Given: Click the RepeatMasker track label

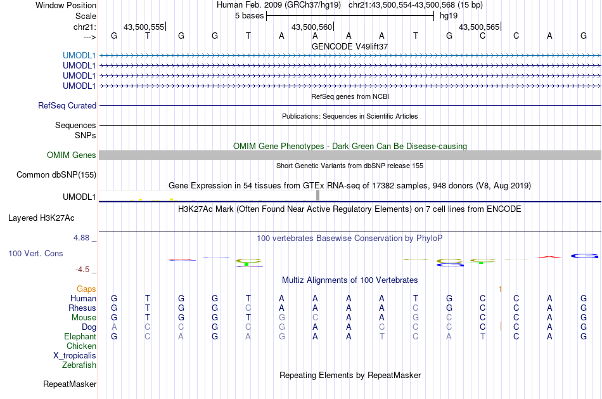Looking at the screenshot, I should coord(70,384).
